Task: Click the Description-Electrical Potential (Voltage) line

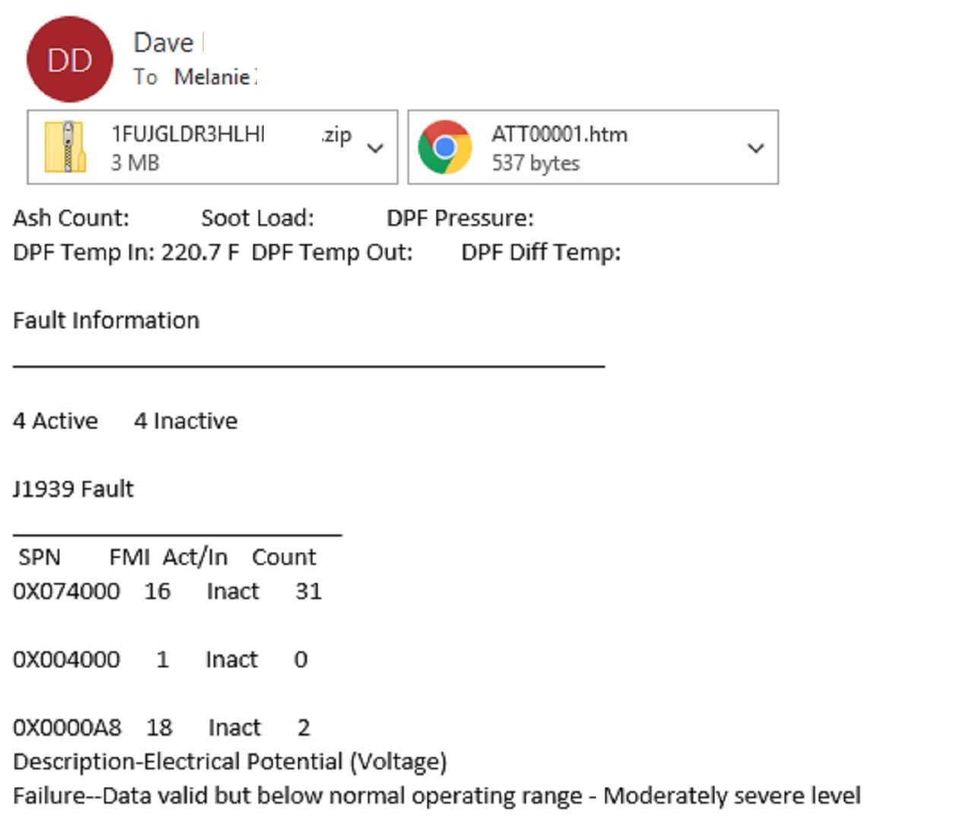Action: [230, 762]
